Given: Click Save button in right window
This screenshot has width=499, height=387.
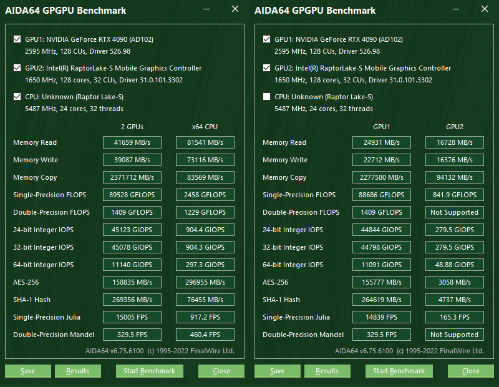Looking at the screenshot, I should pyautogui.click(x=278, y=371).
